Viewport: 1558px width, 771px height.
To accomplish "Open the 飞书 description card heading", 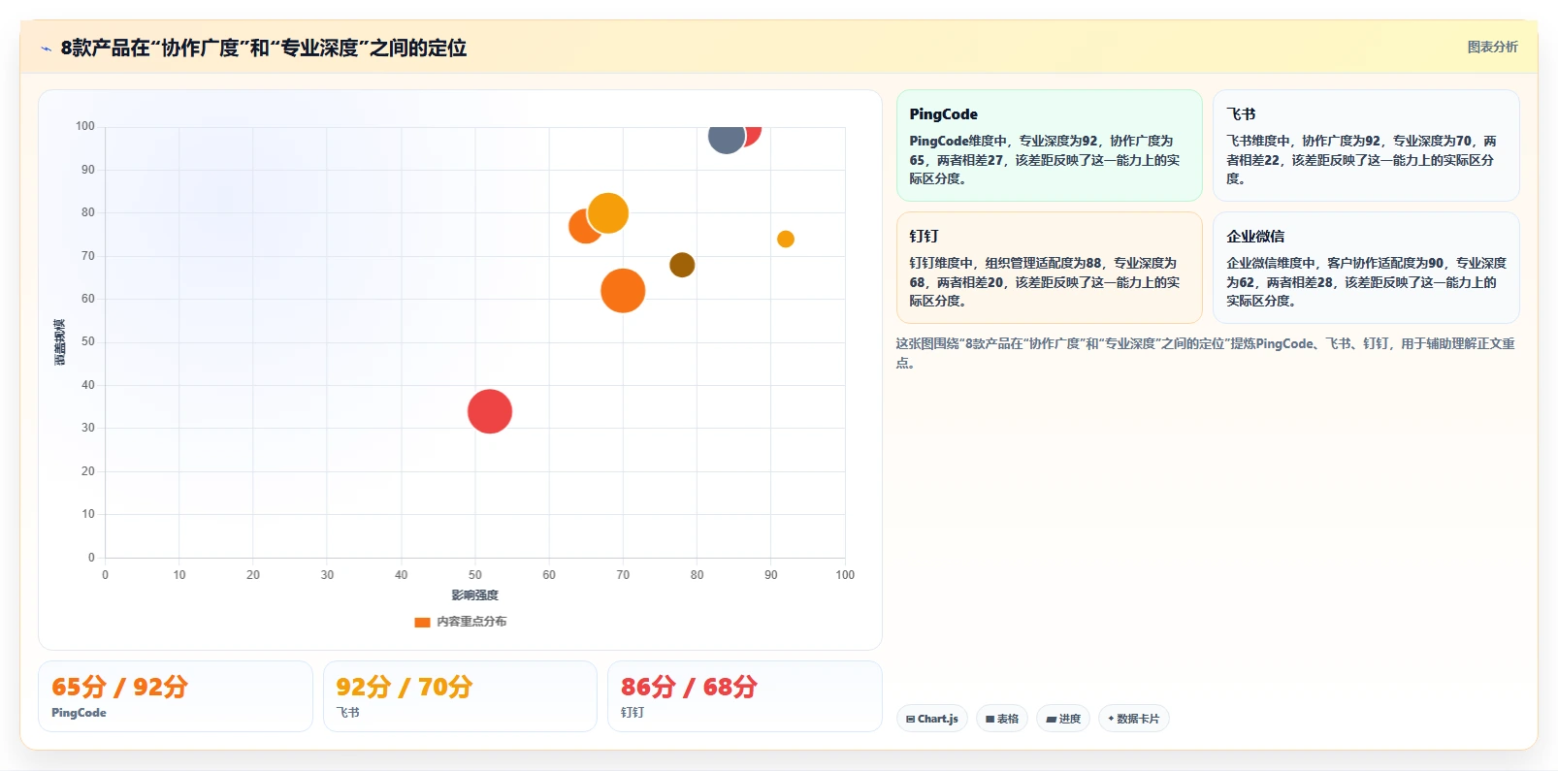I will click(x=1241, y=114).
